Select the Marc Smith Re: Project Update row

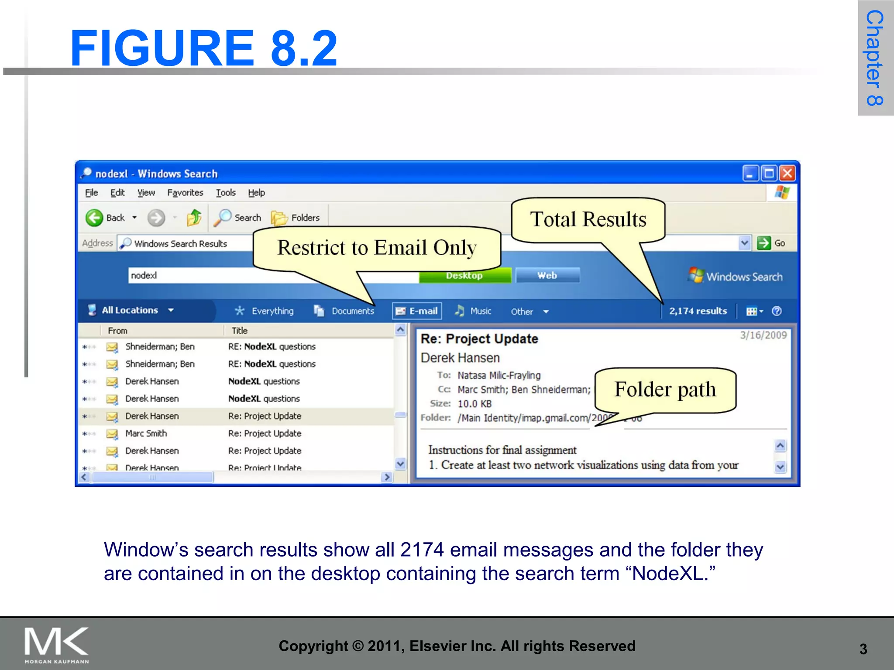[x=236, y=434]
